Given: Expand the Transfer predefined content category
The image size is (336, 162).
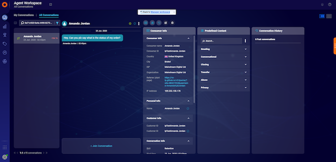Looking at the screenshot, I should [224, 72].
